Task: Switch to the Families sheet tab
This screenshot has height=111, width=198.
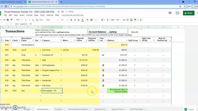Action: (x=59, y=109)
